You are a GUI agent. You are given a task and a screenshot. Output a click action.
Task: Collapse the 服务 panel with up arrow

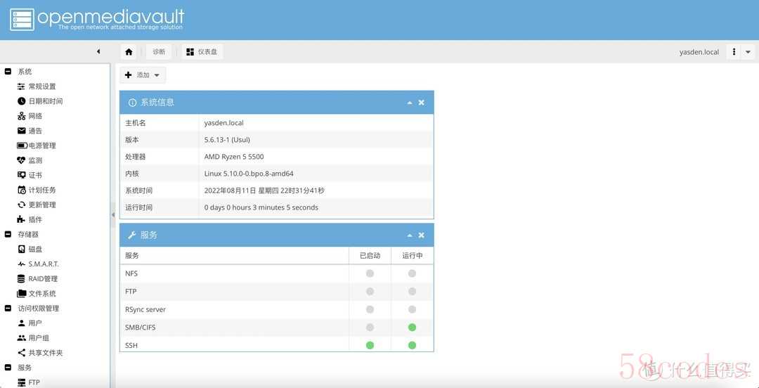pyautogui.click(x=410, y=235)
